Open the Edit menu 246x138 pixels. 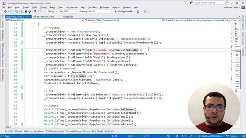pos(10,7)
